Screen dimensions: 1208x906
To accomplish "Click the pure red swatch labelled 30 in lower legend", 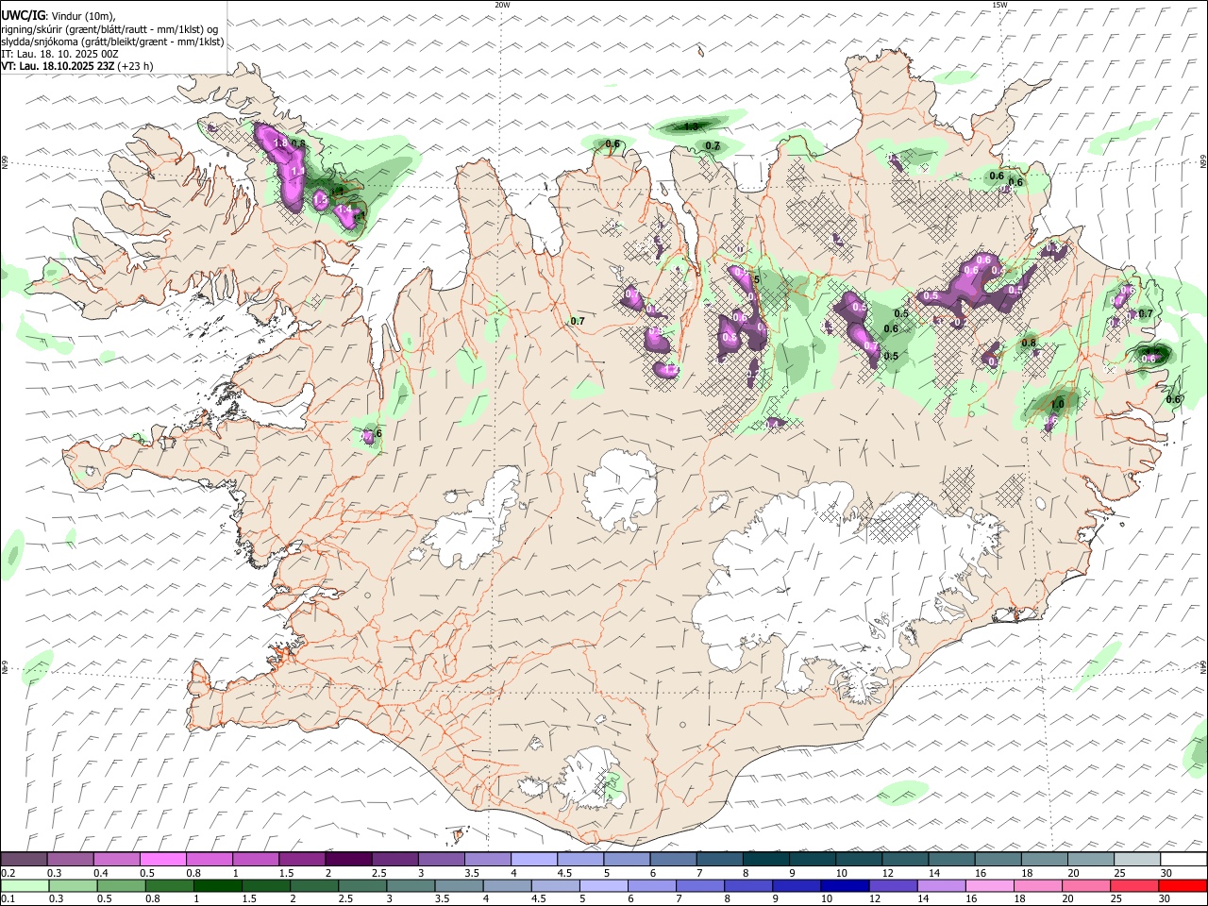I will tap(1182, 886).
